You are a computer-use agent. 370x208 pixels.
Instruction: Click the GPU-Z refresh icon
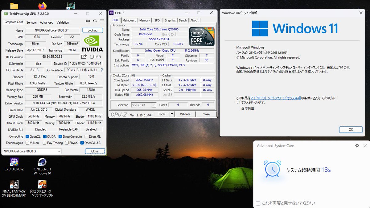coord(95,21)
